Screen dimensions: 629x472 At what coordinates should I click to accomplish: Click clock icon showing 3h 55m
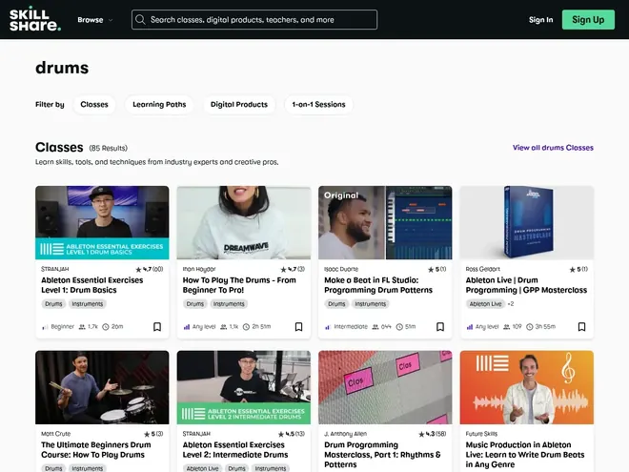(x=530, y=327)
